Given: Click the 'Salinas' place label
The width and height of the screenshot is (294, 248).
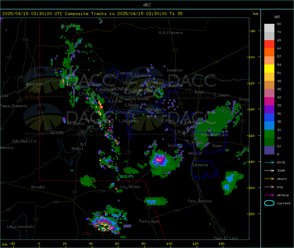Looking at the screenshot, I should point(57,132).
